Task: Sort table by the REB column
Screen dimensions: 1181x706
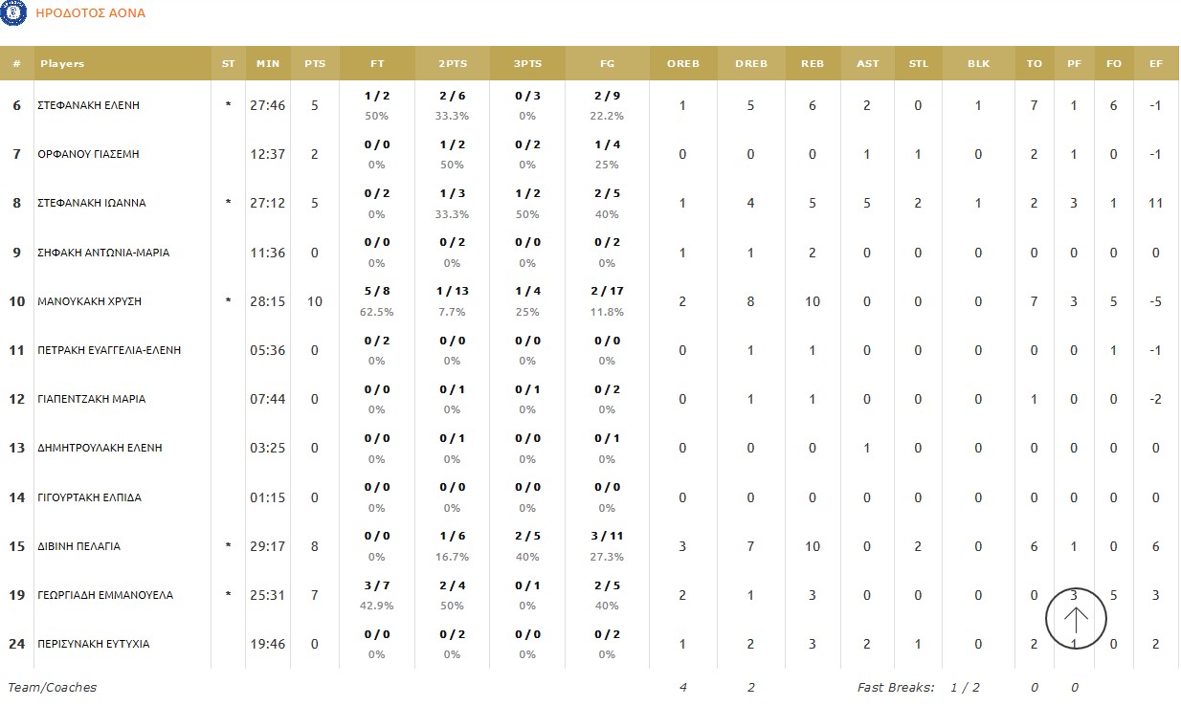Action: [x=812, y=64]
